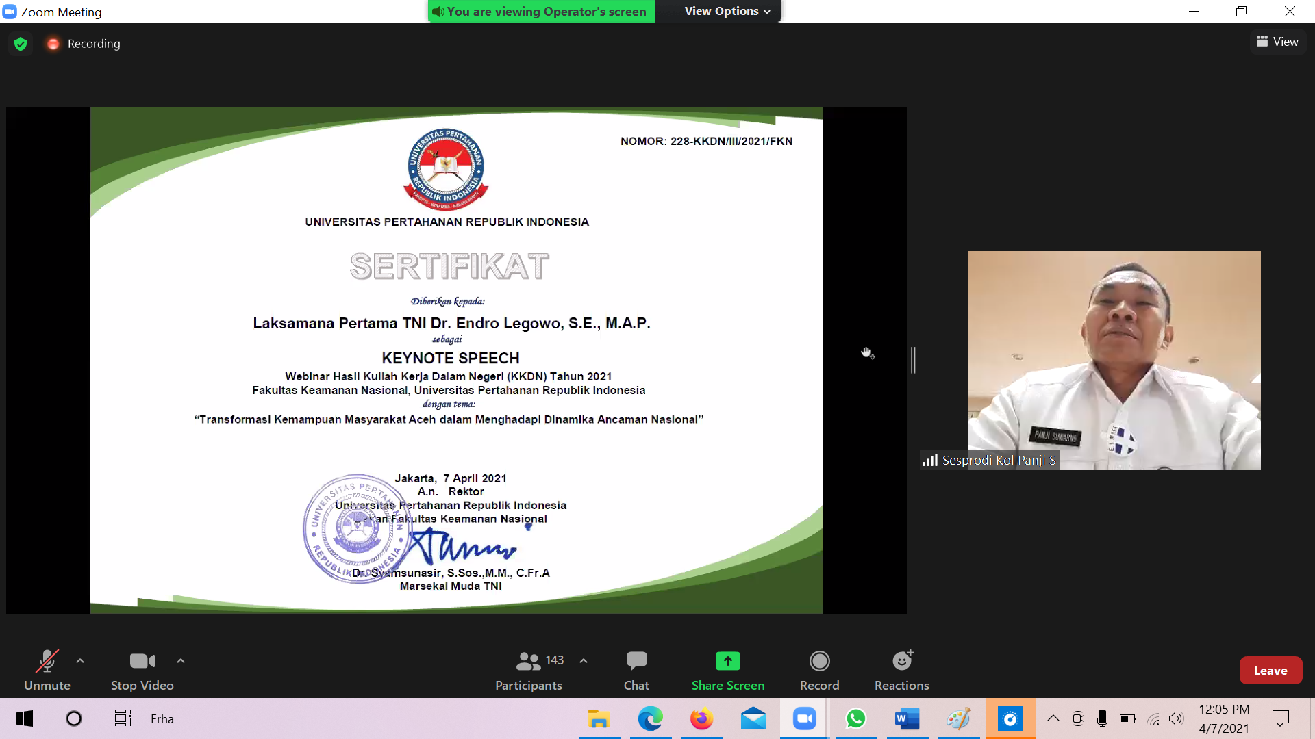The height and width of the screenshot is (739, 1315).
Task: Open Cortana search circle
Action: (74, 718)
